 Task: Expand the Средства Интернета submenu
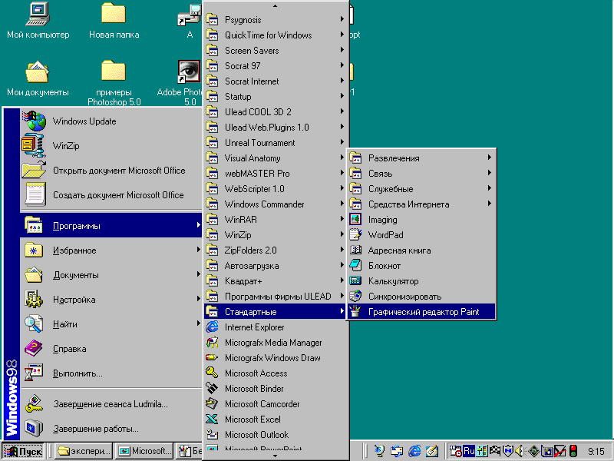click(x=421, y=204)
